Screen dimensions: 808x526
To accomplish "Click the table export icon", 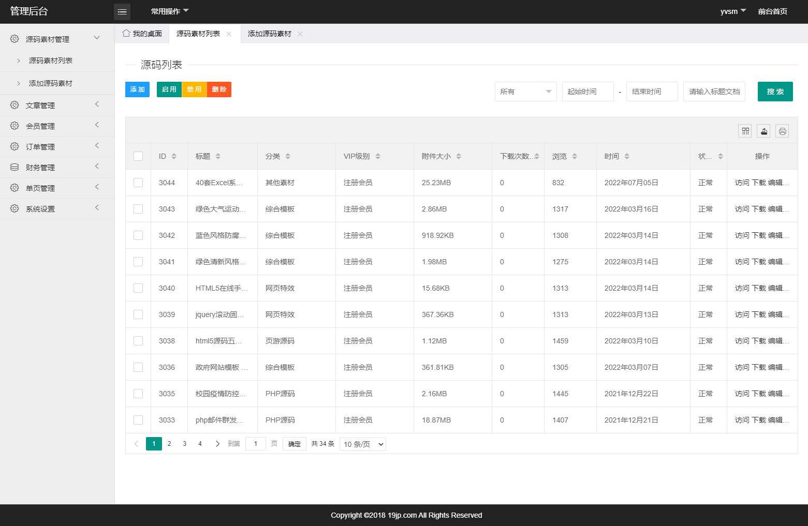I will point(763,131).
